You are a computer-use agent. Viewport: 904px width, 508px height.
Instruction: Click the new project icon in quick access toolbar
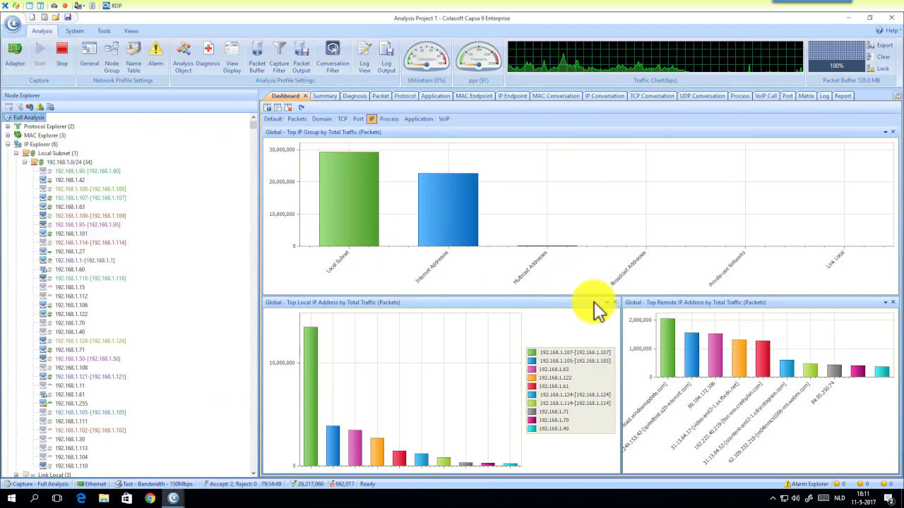click(32, 17)
